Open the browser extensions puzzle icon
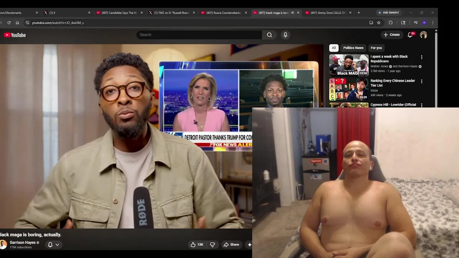459x258 pixels. point(391,23)
